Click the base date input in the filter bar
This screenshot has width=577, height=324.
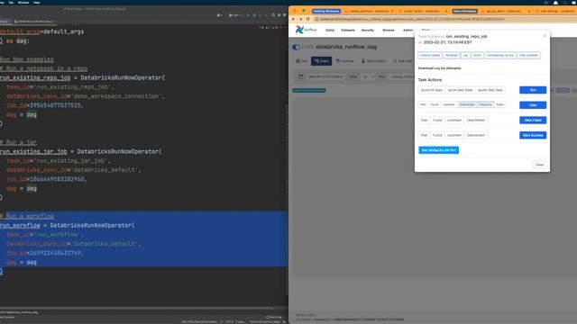[325, 76]
